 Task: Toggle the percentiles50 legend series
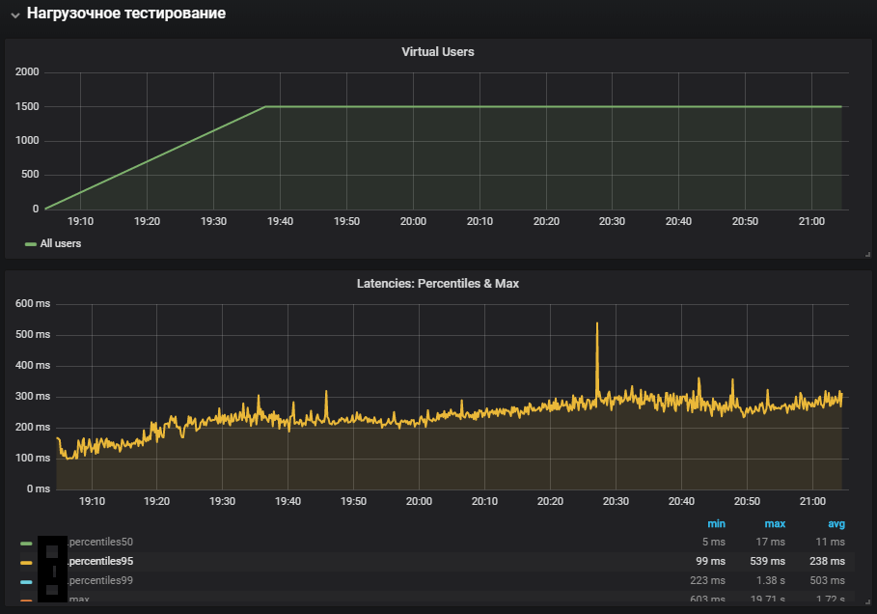(x=100, y=542)
